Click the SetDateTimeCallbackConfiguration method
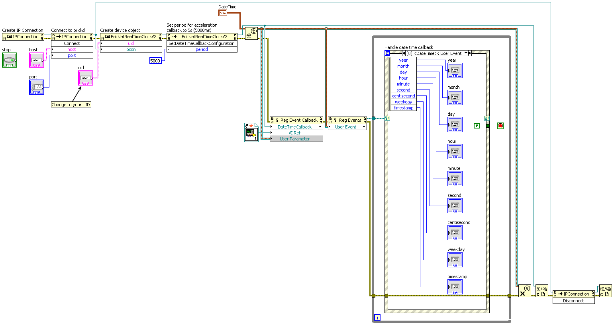The height and width of the screenshot is (325, 614). pos(202,43)
